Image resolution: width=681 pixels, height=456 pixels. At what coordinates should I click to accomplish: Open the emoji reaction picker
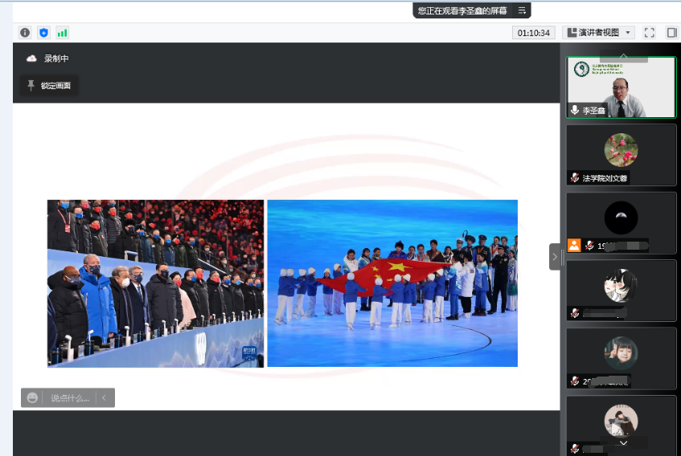32,397
